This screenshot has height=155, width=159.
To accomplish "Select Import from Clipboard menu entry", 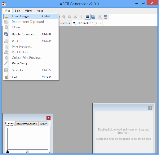I will coord(31,22).
